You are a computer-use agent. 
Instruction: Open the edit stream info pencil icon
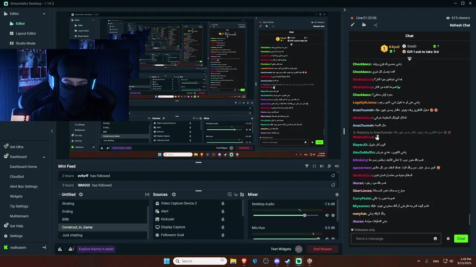353,25
